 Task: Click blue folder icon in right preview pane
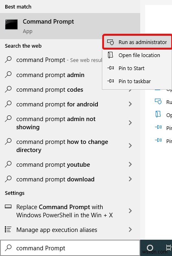[x=158, y=114]
